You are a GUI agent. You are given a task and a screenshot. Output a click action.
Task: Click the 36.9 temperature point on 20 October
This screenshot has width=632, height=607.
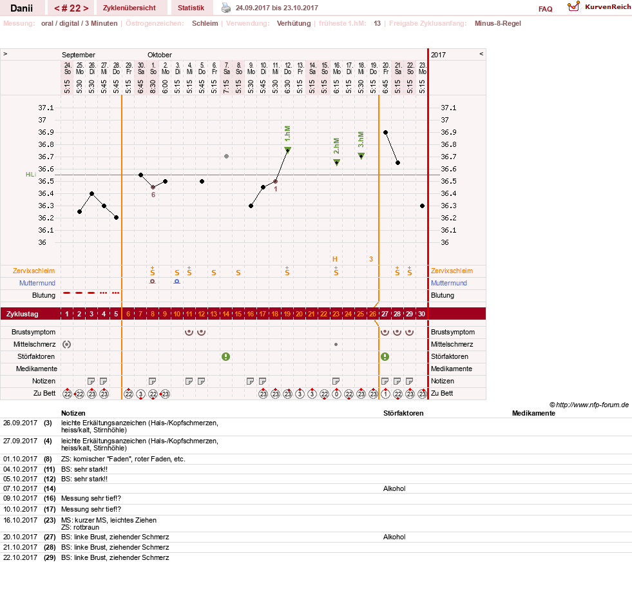[386, 132]
